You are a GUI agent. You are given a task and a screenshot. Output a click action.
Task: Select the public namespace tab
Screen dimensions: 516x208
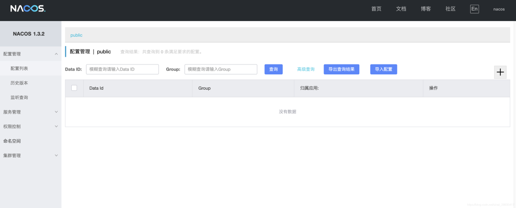coord(76,35)
